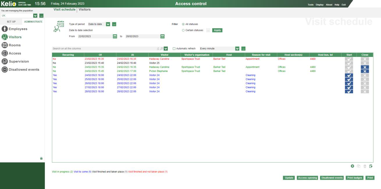Close Hadaway Caroline's 24/02/2023 15:35 visit
This screenshot has width=381, height=189.
click(365, 67)
